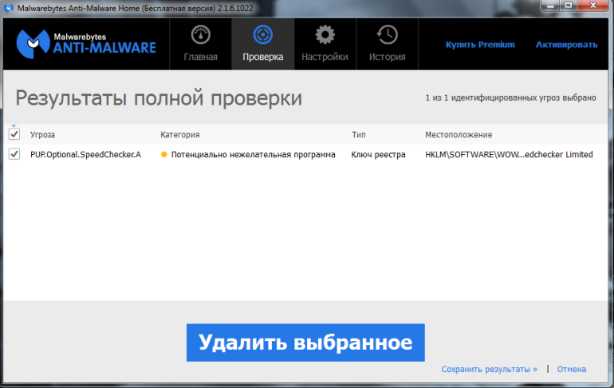Image resolution: width=614 pixels, height=388 pixels.
Task: Sort by the Местоположение column header
Action: (459, 135)
